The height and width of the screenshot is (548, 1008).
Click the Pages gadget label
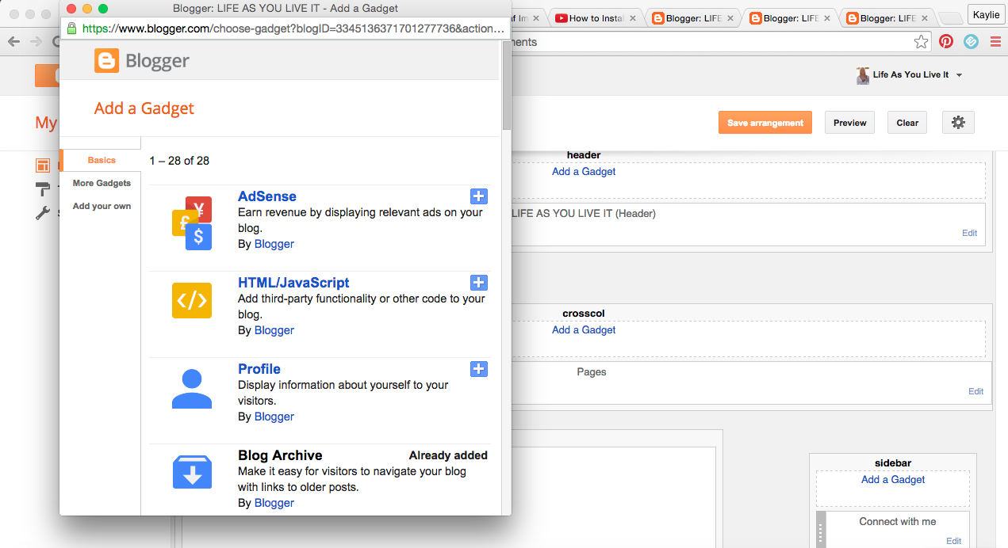click(x=592, y=372)
